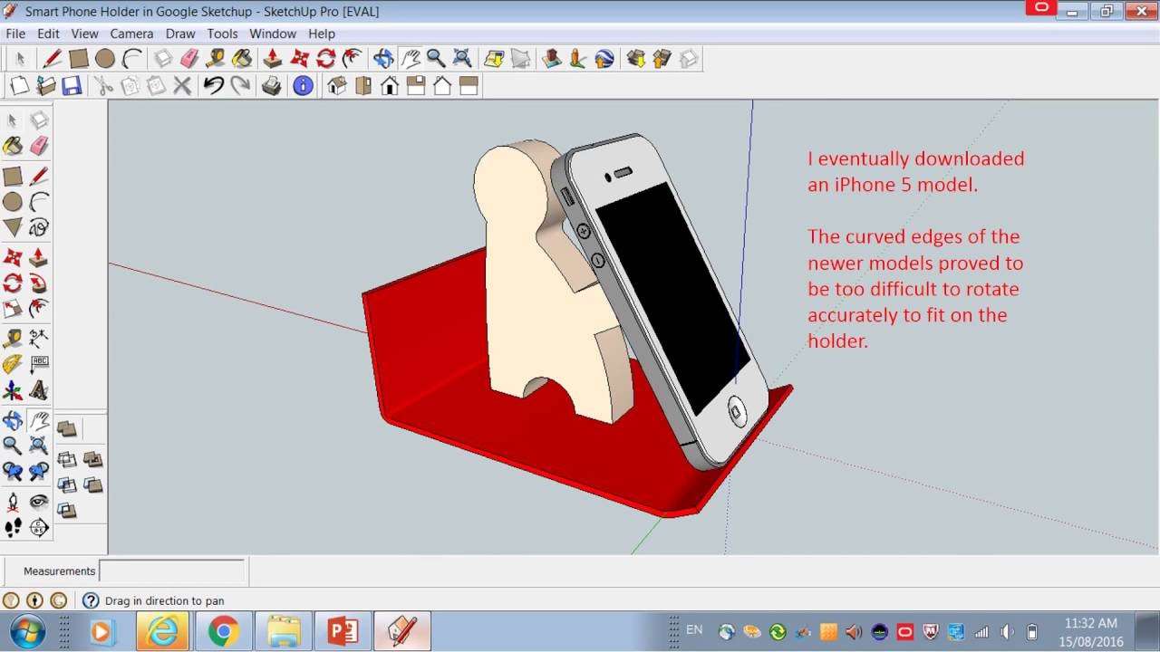This screenshot has width=1160, height=652.
Task: Go to the Next camera view
Action: click(39, 472)
